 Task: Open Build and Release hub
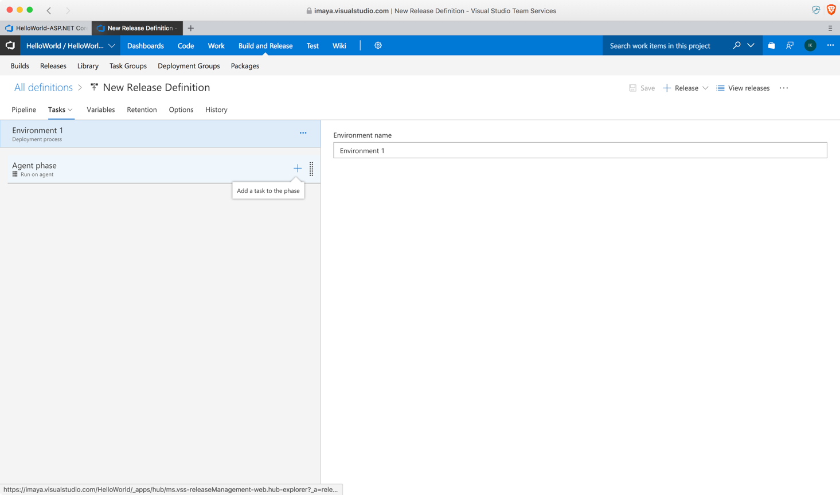[x=265, y=46]
